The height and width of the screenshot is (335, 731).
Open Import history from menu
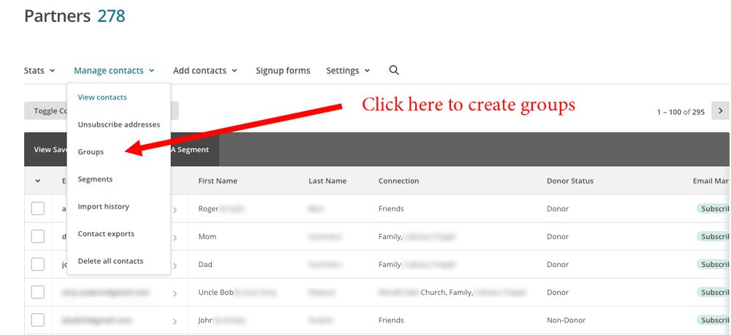coord(103,206)
